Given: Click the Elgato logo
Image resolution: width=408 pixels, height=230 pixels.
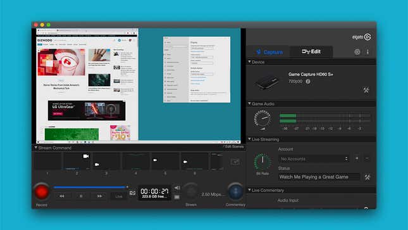Looking at the screenshot, I should pos(361,37).
